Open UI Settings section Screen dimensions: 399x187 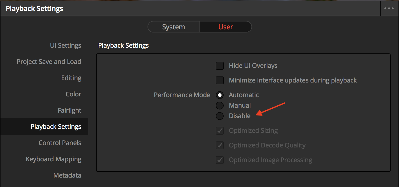(66, 45)
